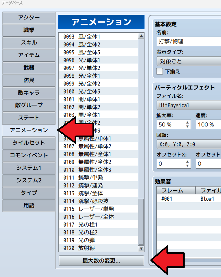Open the アクター tab
The width and height of the screenshot is (221, 277).
(x=29, y=18)
